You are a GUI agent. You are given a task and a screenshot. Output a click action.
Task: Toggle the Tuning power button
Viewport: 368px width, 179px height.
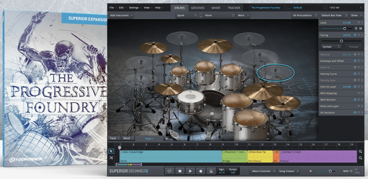[x=355, y=35]
